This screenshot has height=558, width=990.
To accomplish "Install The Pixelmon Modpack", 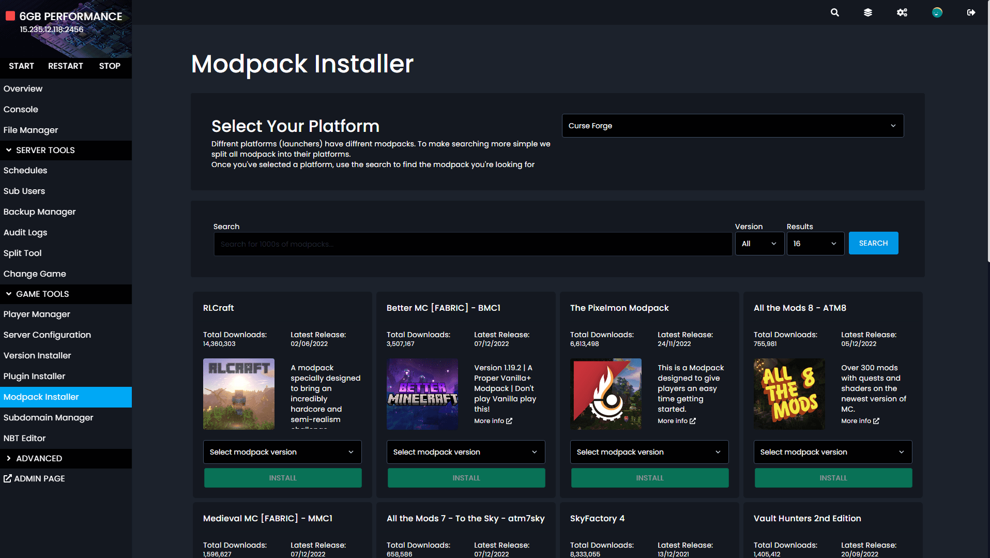I will (650, 478).
